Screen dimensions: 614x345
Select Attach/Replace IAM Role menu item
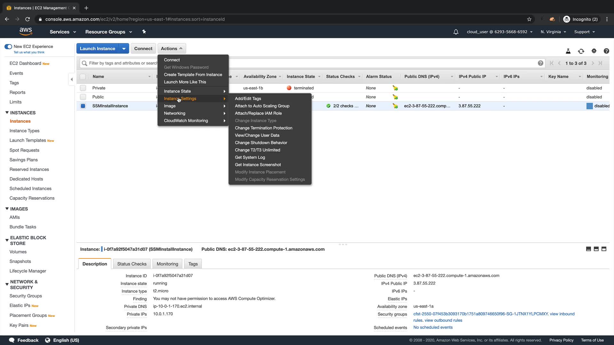point(258,113)
